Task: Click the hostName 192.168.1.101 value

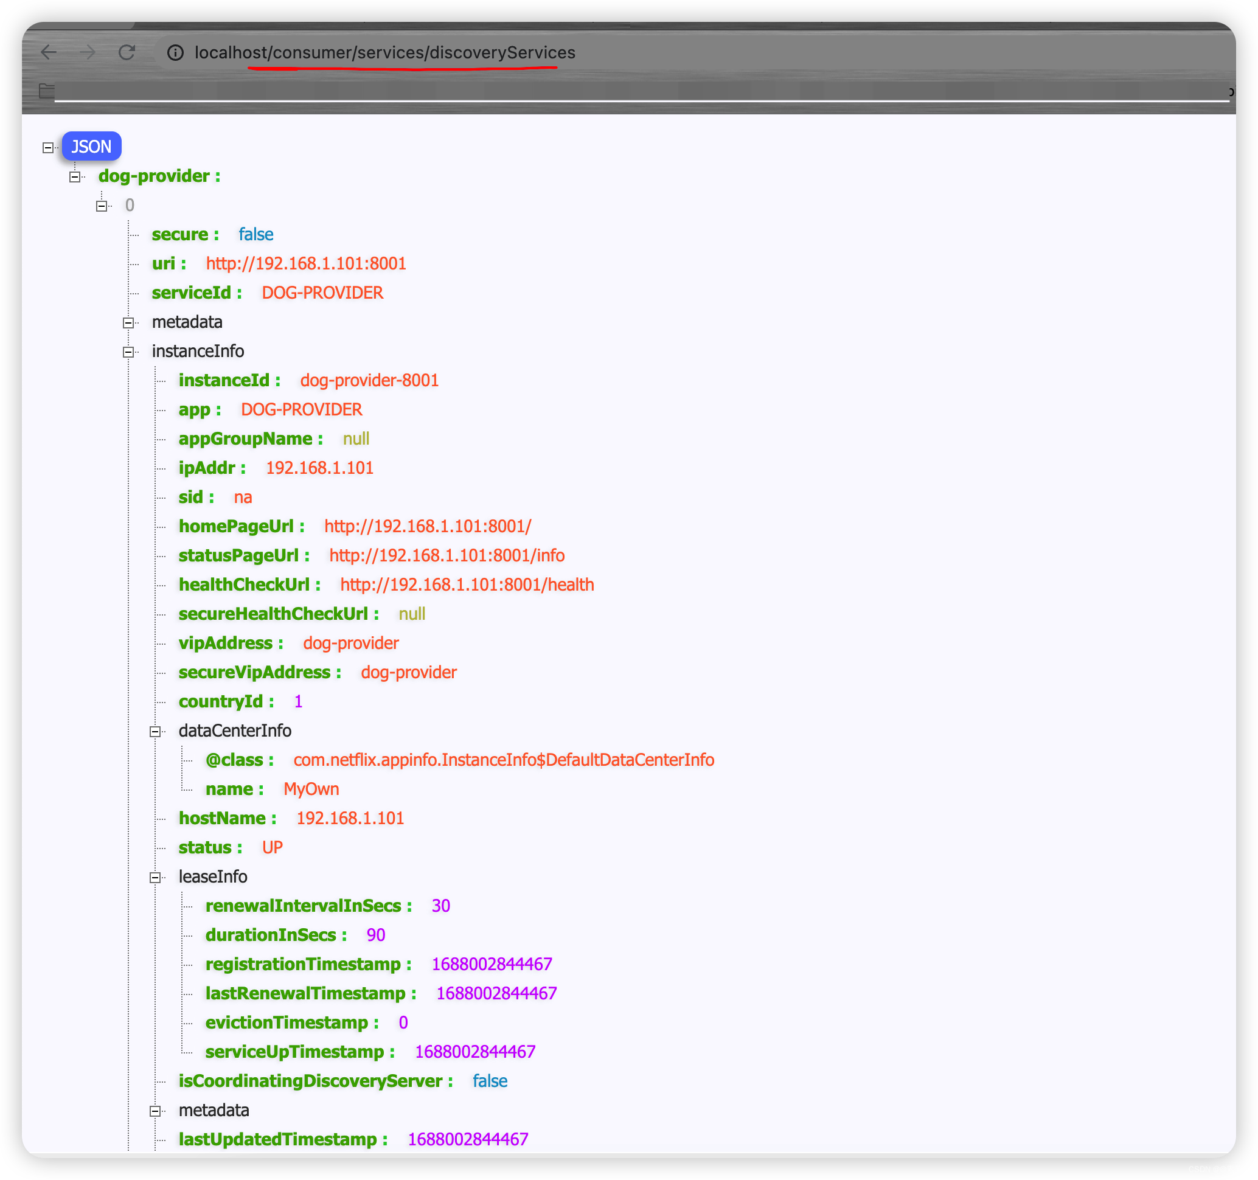Action: click(350, 819)
